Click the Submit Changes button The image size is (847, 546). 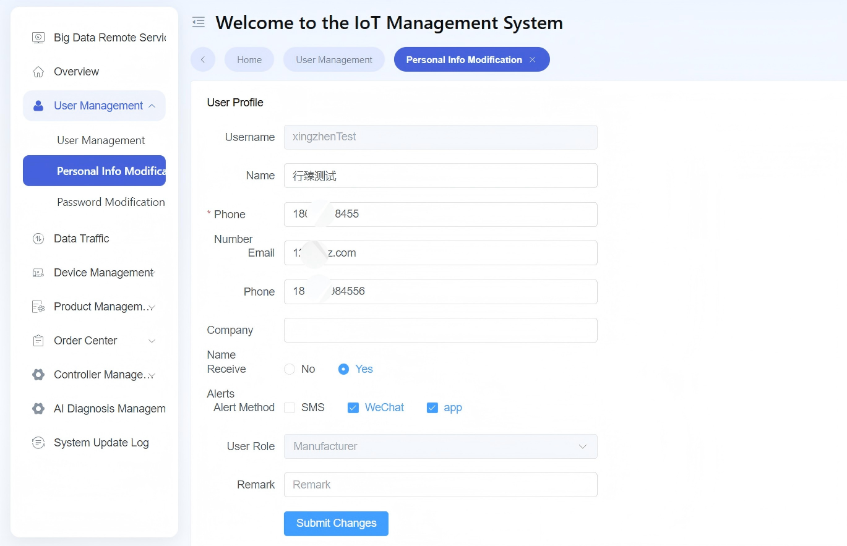click(336, 523)
